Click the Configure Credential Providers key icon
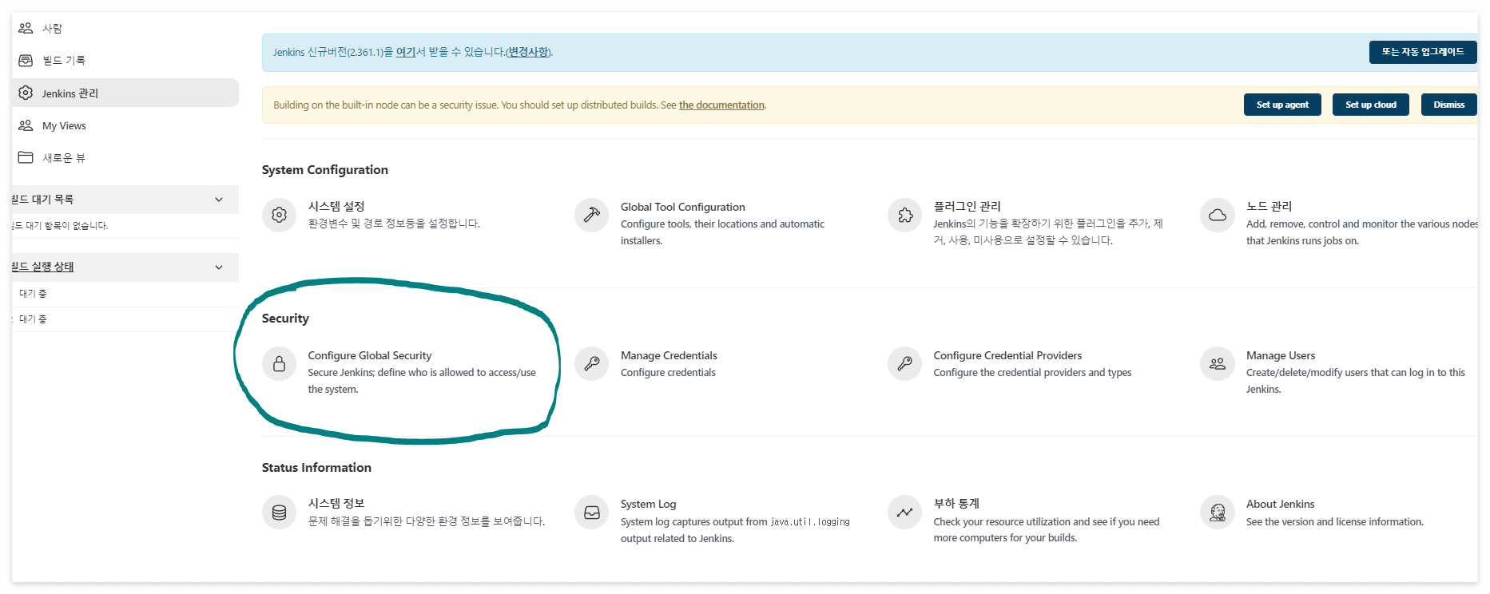 tap(904, 363)
